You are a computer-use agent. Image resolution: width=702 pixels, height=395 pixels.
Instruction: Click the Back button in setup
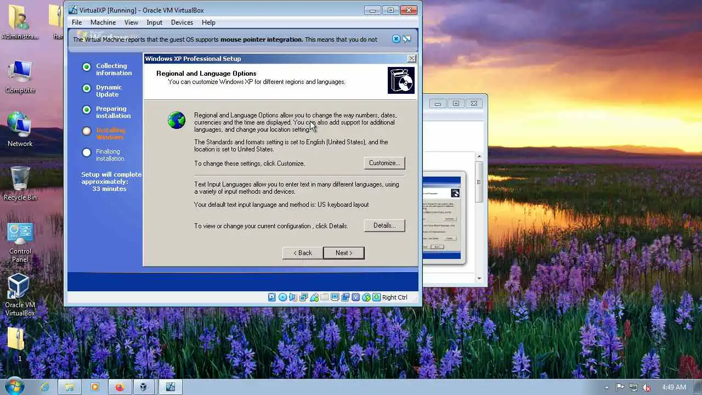(x=303, y=253)
